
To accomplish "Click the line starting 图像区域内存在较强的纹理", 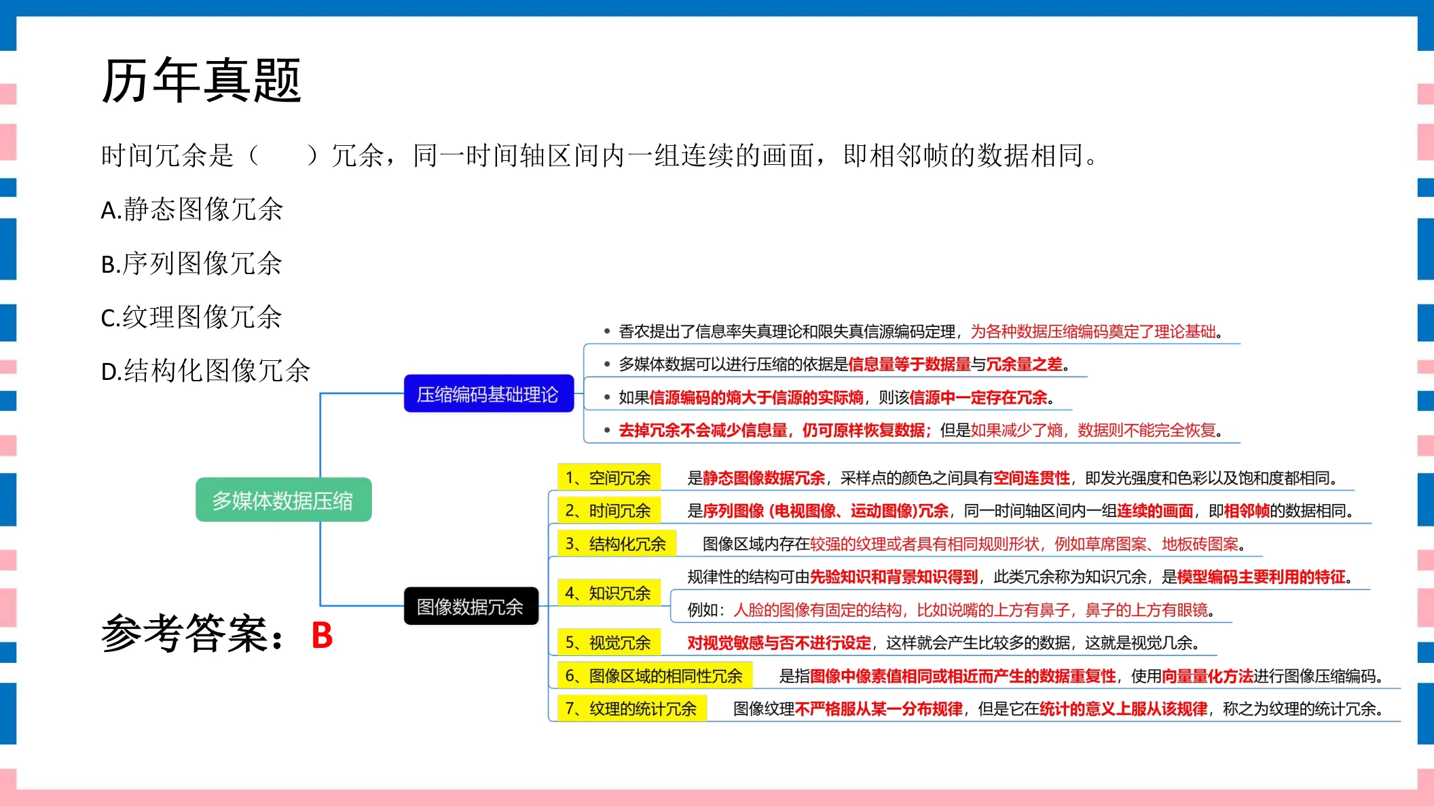I will coord(974,543).
